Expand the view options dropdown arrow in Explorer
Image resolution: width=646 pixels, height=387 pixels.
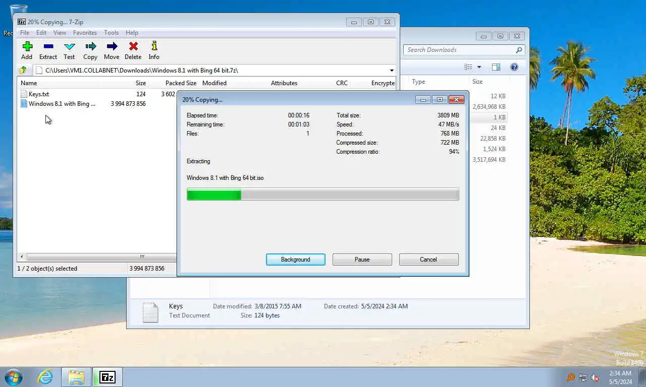coord(479,67)
